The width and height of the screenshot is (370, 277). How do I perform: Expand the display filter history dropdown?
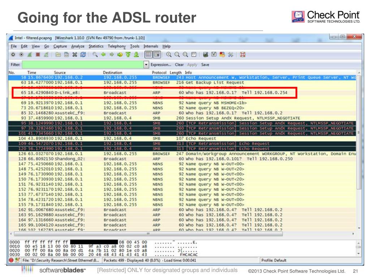pyautogui.click(x=146, y=65)
